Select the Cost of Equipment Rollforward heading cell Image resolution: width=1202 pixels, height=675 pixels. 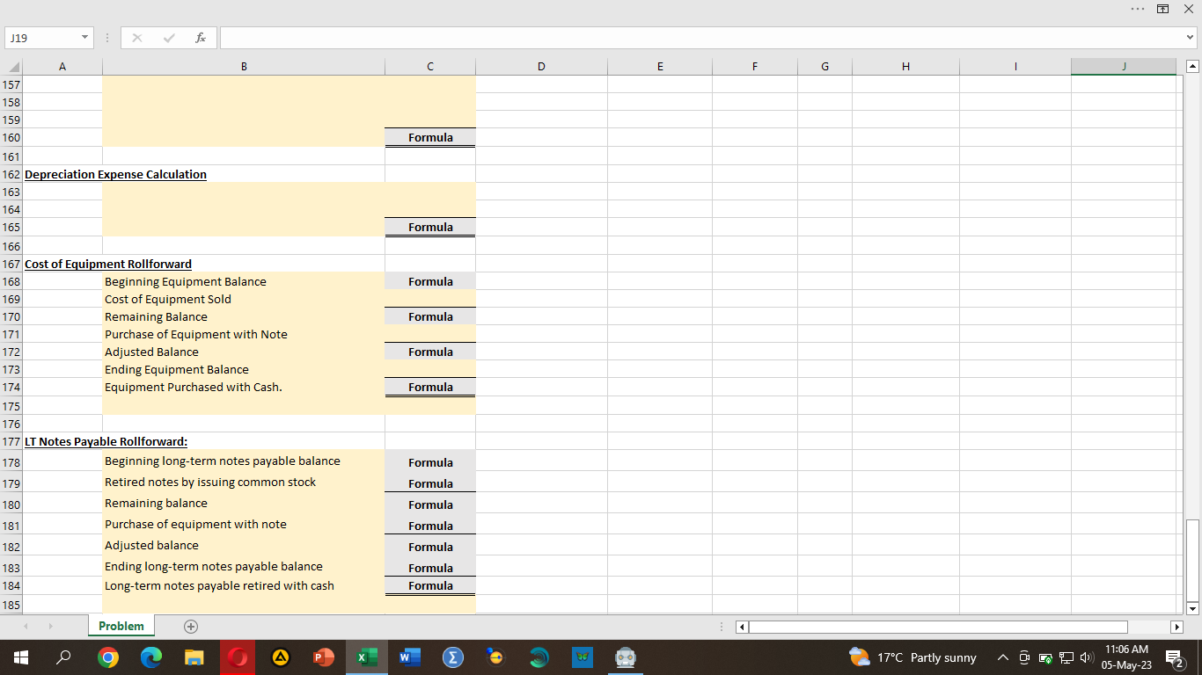pyautogui.click(x=108, y=264)
